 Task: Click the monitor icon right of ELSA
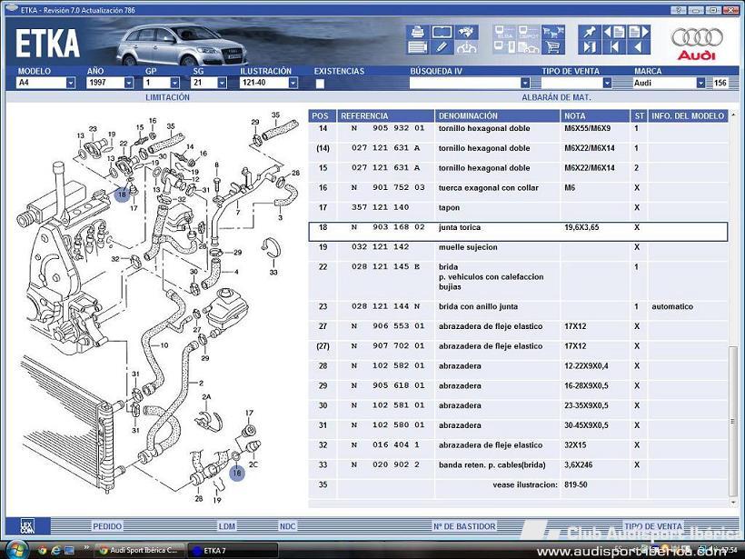click(529, 33)
